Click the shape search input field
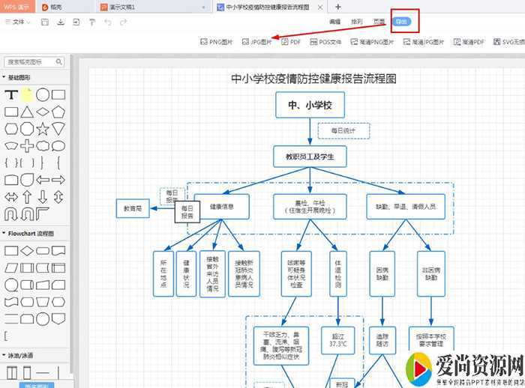 pyautogui.click(x=34, y=61)
